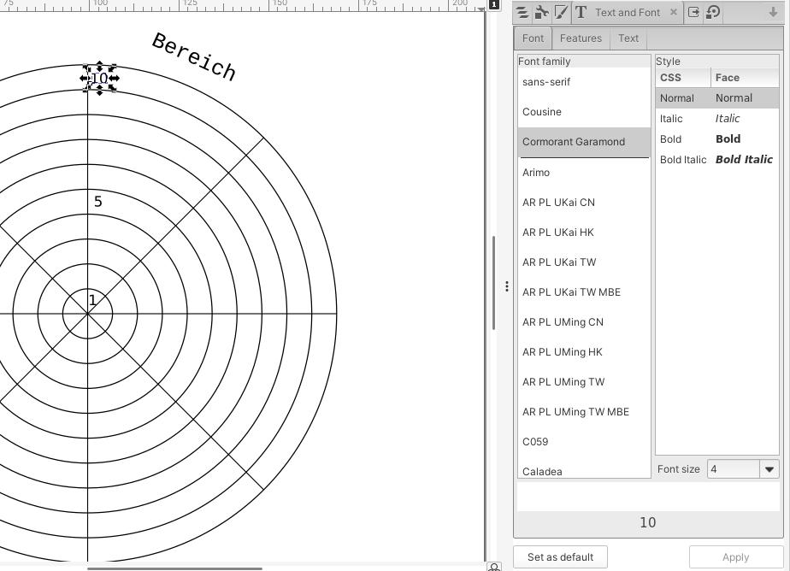This screenshot has height=571, width=790.
Task: Close the Text and Font panel tab
Action: click(674, 12)
